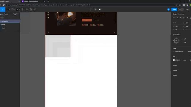Image resolution: width=191 pixels, height=107 pixels.
Task: Click the width input field
Action: (177, 26)
